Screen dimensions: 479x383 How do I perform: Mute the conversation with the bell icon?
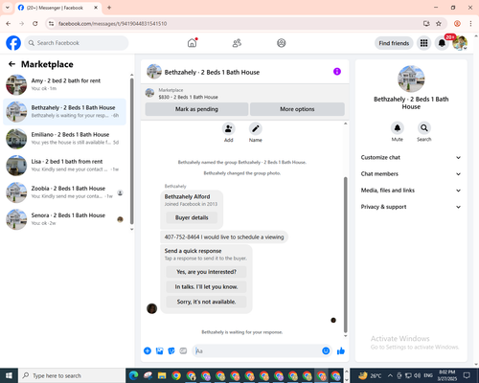398,128
